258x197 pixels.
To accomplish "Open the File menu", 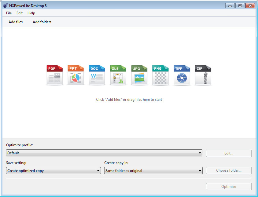I will [9, 13].
